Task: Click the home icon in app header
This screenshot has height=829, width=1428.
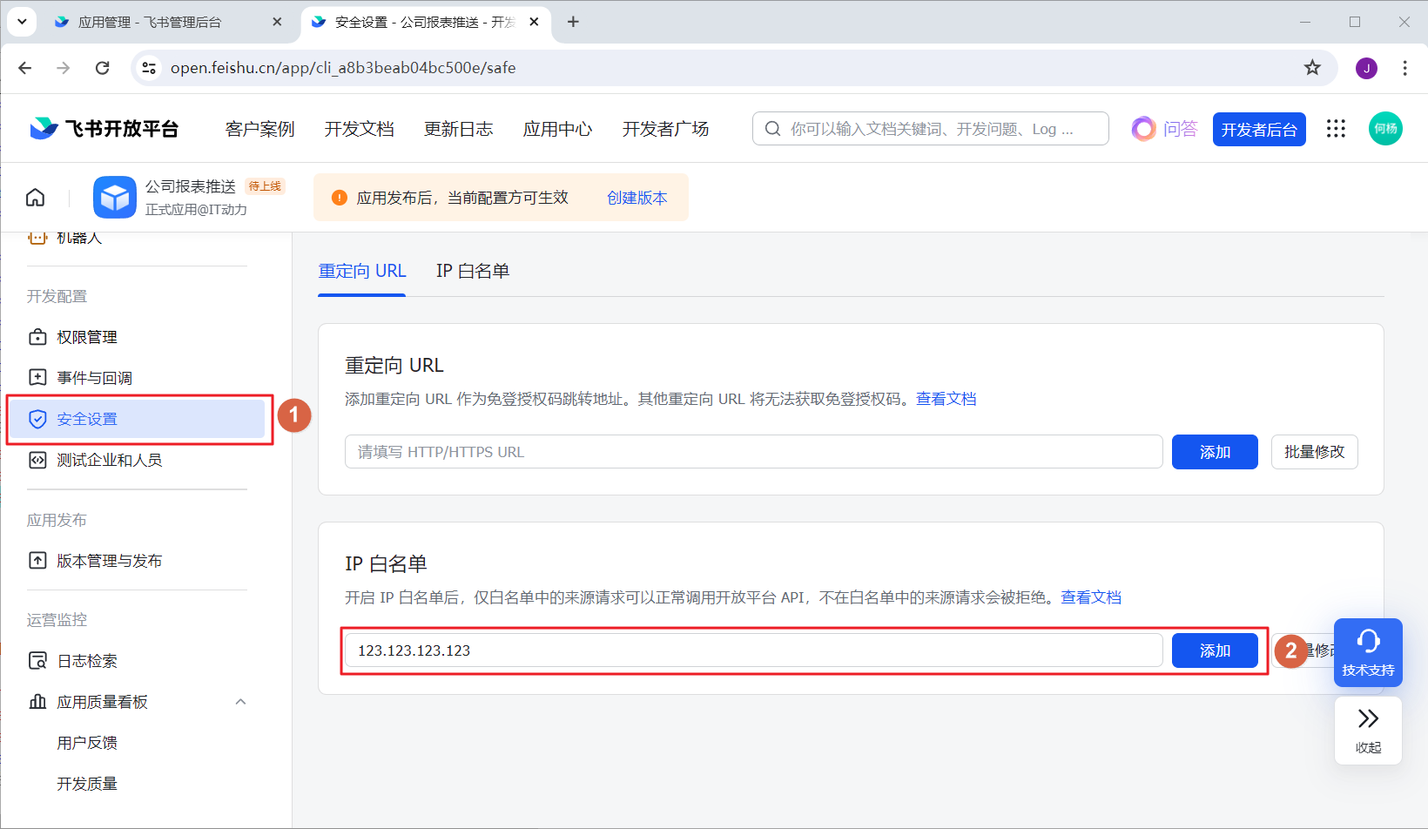Action: click(x=35, y=198)
